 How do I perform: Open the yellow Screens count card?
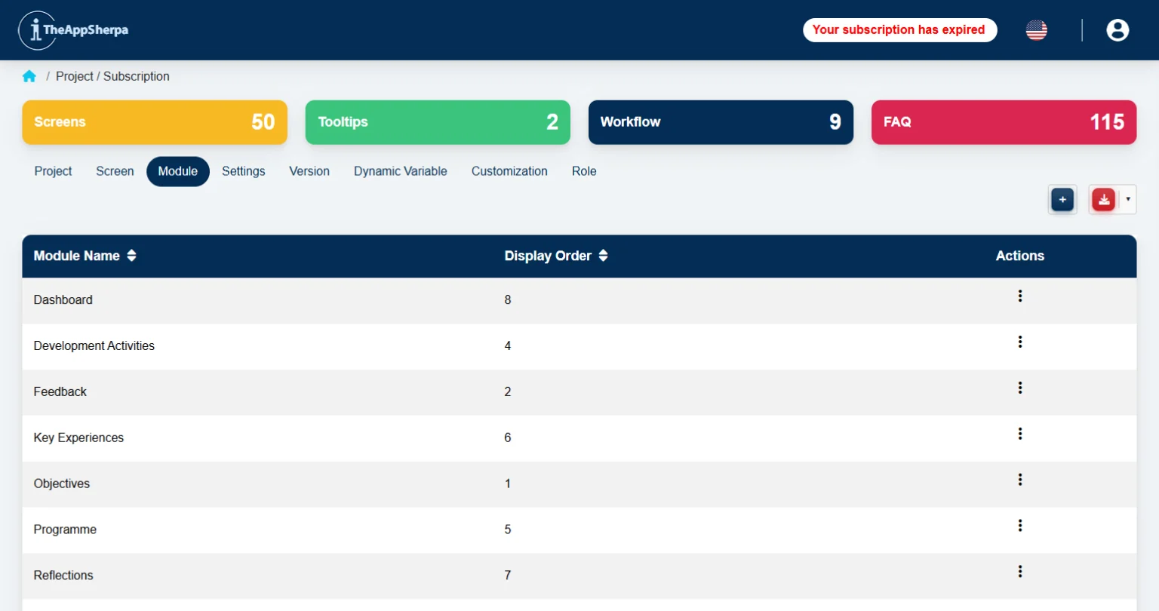point(155,122)
